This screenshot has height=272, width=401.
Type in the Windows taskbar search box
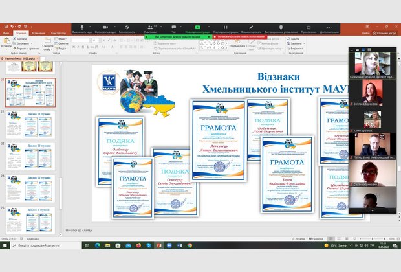click(x=45, y=246)
